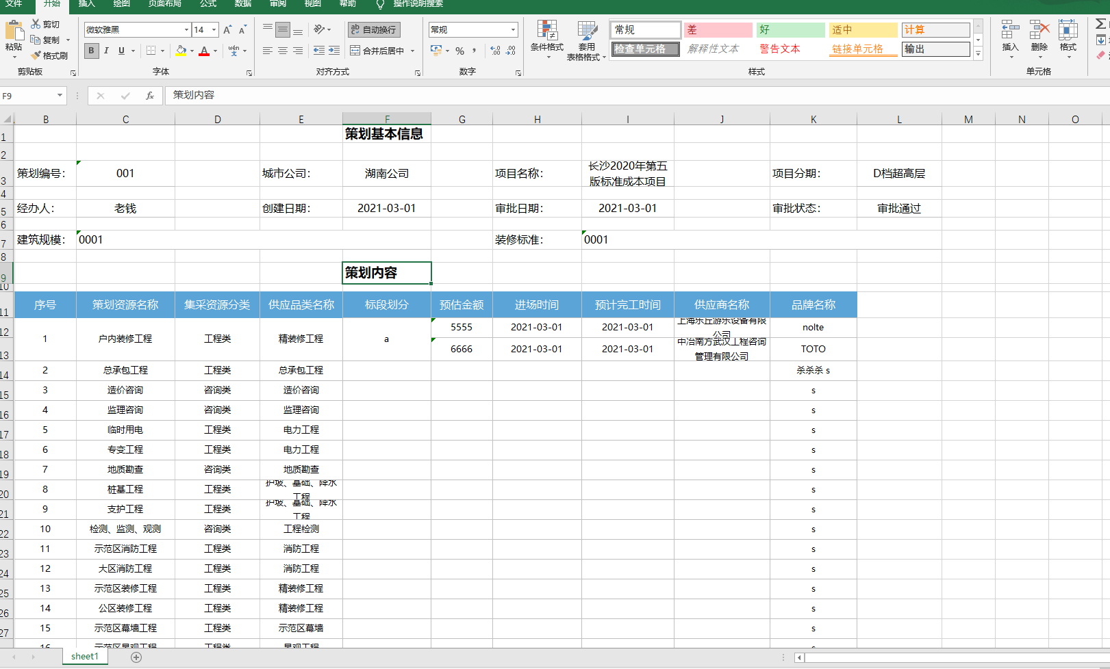Decrease decimal places

coord(511,51)
